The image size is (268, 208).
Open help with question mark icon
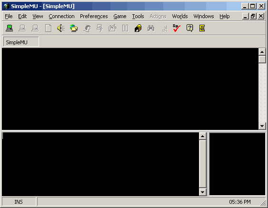click(x=190, y=28)
